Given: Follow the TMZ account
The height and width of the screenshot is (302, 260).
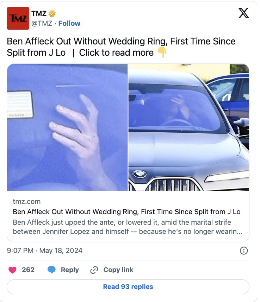Looking at the screenshot, I should pos(69,23).
